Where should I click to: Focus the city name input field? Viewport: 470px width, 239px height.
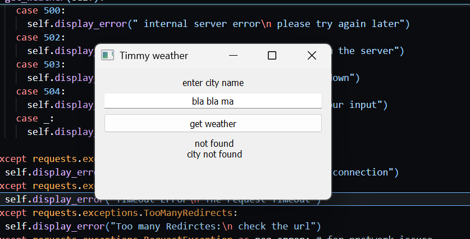pos(213,101)
